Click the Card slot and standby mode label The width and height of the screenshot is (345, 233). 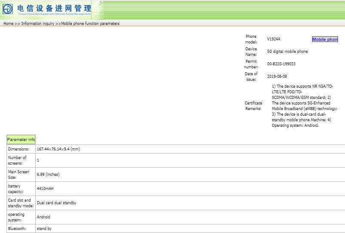tap(21, 203)
